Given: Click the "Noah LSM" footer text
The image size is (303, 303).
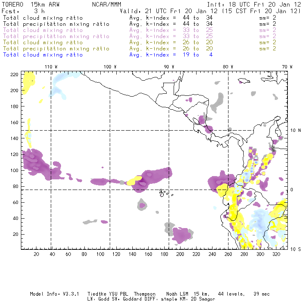Looking at the screenshot, I should [x=177, y=294].
